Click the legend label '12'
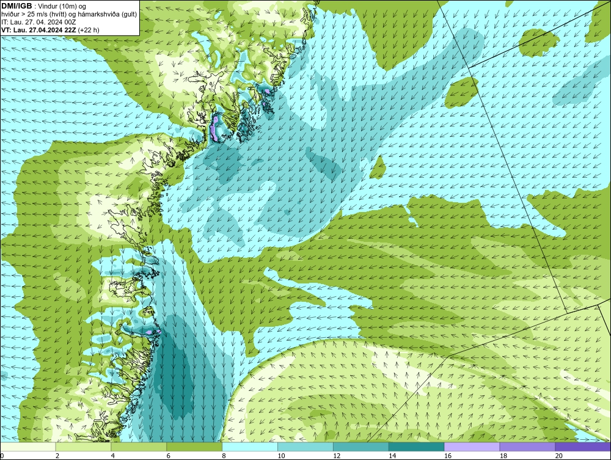 337,456
